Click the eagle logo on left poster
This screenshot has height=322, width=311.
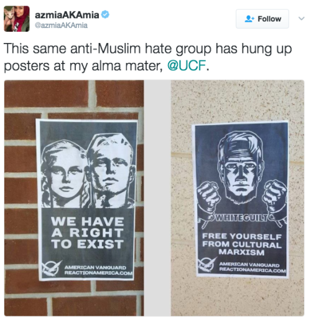click(x=51, y=268)
